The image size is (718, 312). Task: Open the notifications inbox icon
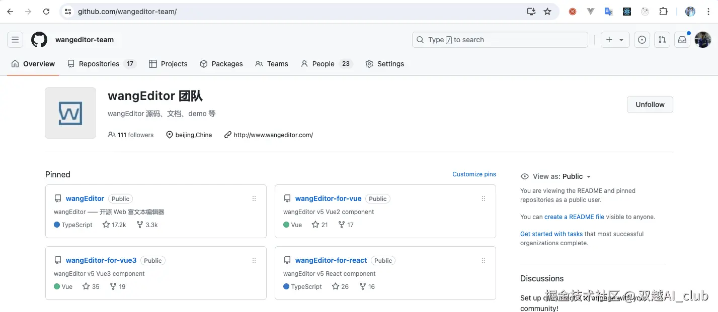pos(682,40)
